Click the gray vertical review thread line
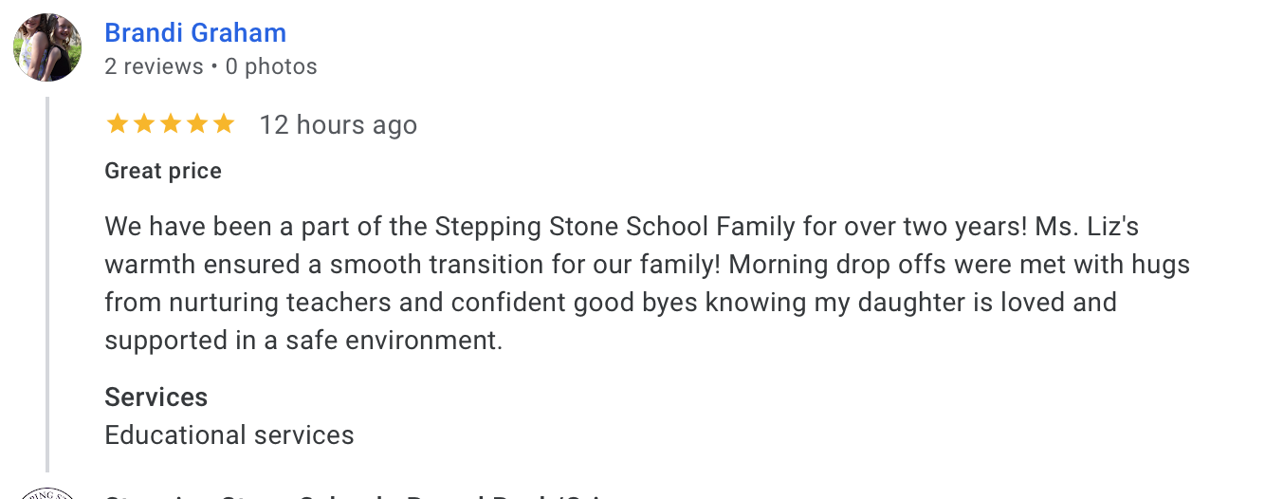Screen dimensions: 1265x499 [47, 285]
